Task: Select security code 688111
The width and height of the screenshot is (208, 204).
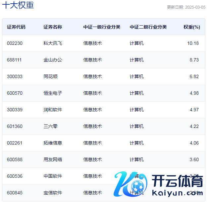Action: (x=14, y=60)
